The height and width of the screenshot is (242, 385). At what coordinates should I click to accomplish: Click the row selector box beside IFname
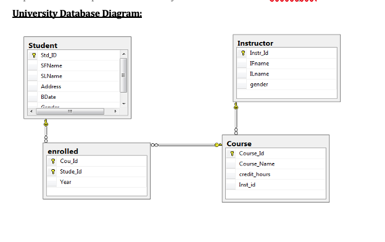[242, 64]
